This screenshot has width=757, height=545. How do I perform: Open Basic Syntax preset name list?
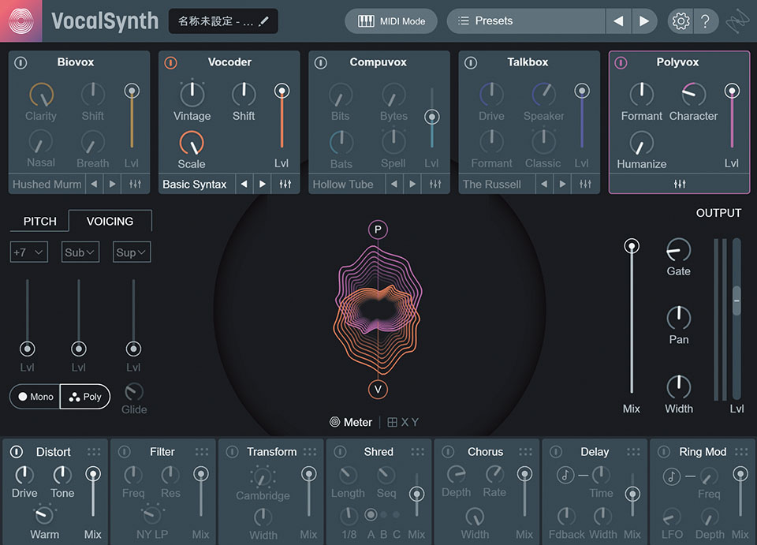pyautogui.click(x=197, y=184)
